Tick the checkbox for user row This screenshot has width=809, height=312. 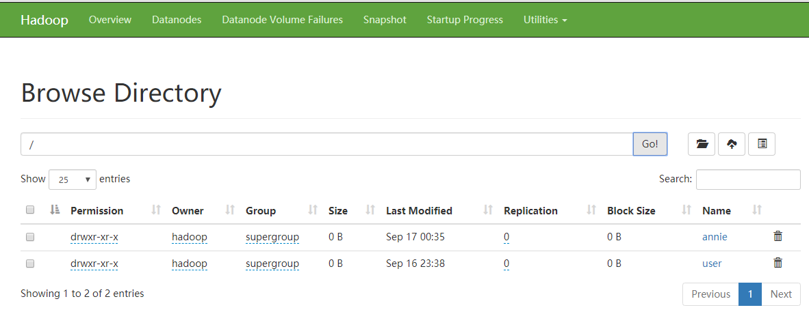30,264
